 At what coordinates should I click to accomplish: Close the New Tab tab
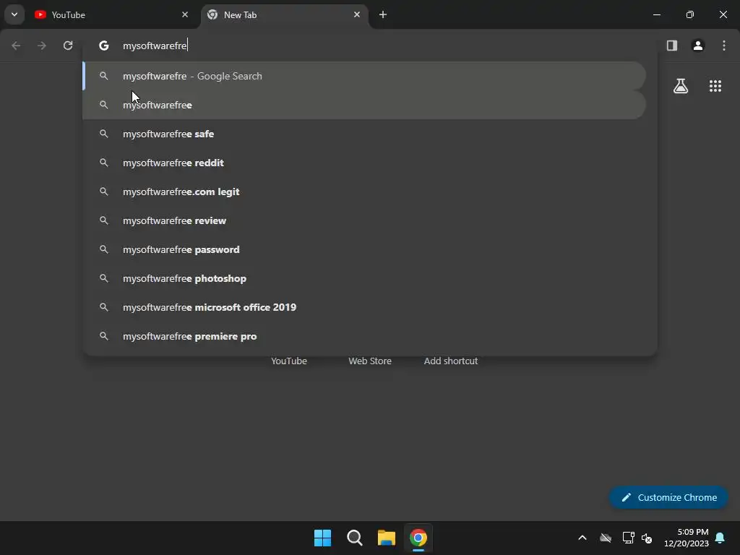point(357,14)
